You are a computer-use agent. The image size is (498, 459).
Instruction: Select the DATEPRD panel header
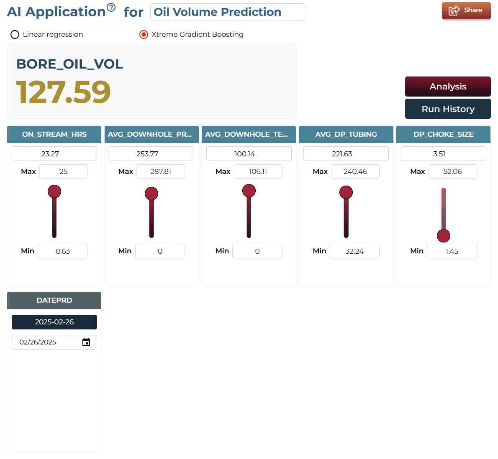click(54, 300)
